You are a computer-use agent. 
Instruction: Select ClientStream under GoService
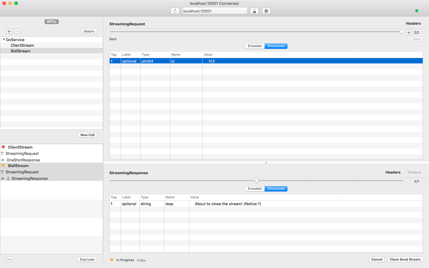click(x=22, y=45)
